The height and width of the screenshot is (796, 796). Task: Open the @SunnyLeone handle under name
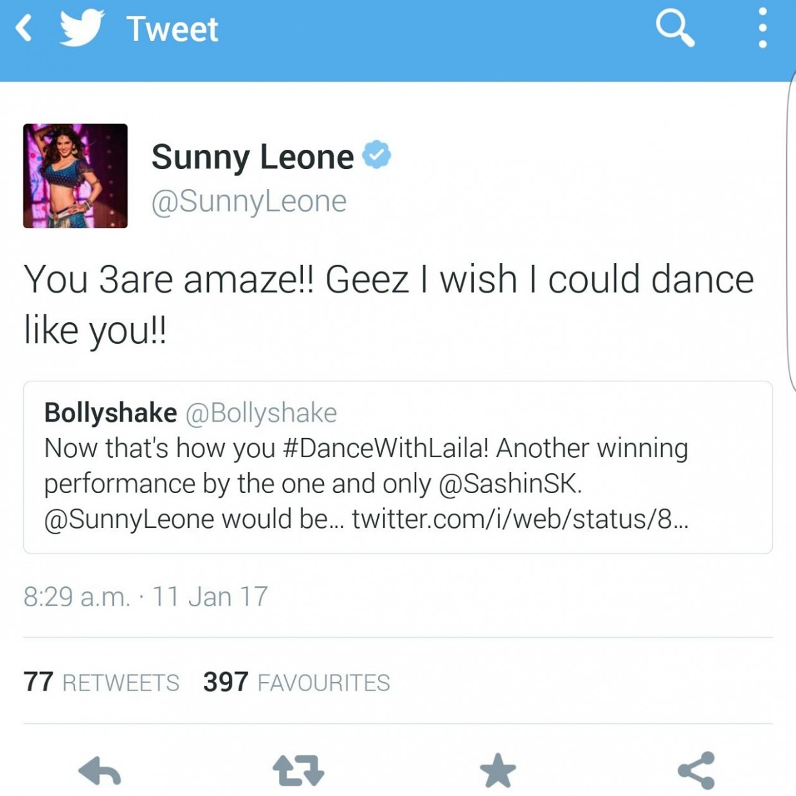tap(249, 201)
